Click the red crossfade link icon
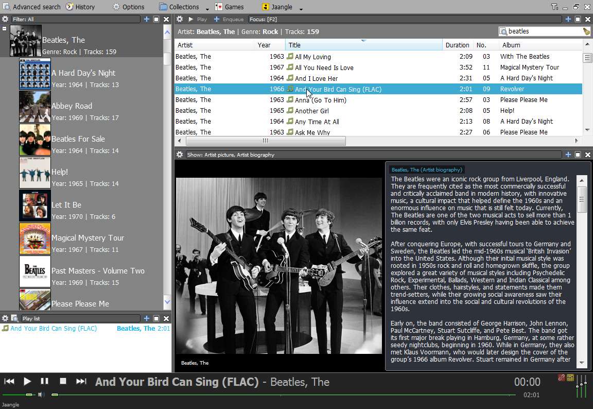The image size is (593, 409). tap(561, 378)
